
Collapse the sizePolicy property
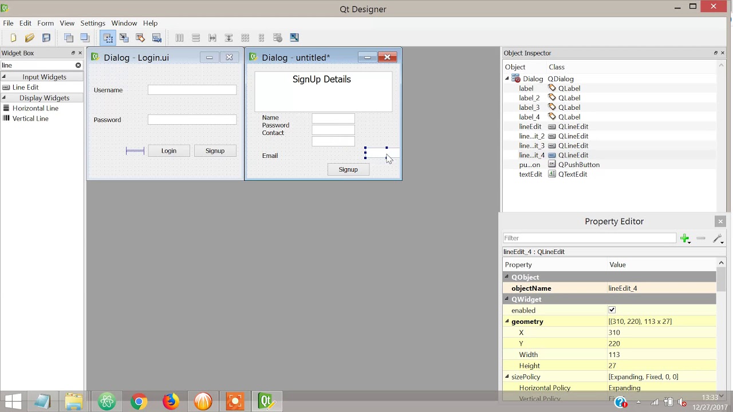[507, 377]
